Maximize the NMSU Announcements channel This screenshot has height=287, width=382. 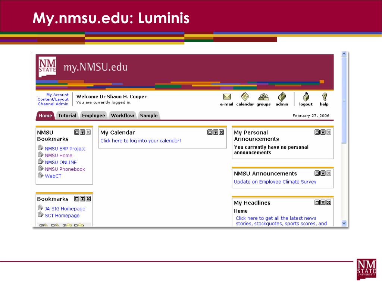click(x=317, y=173)
